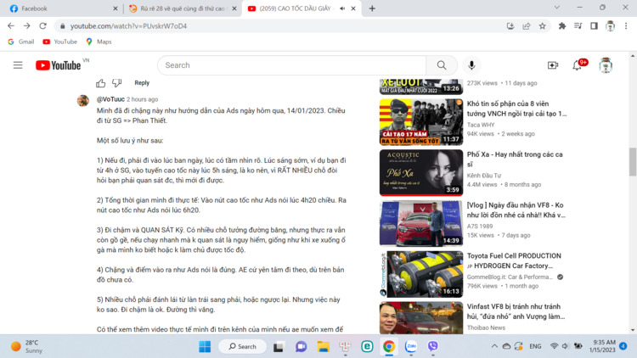
Task: Switch to the Facebook tab
Action: coord(61,8)
